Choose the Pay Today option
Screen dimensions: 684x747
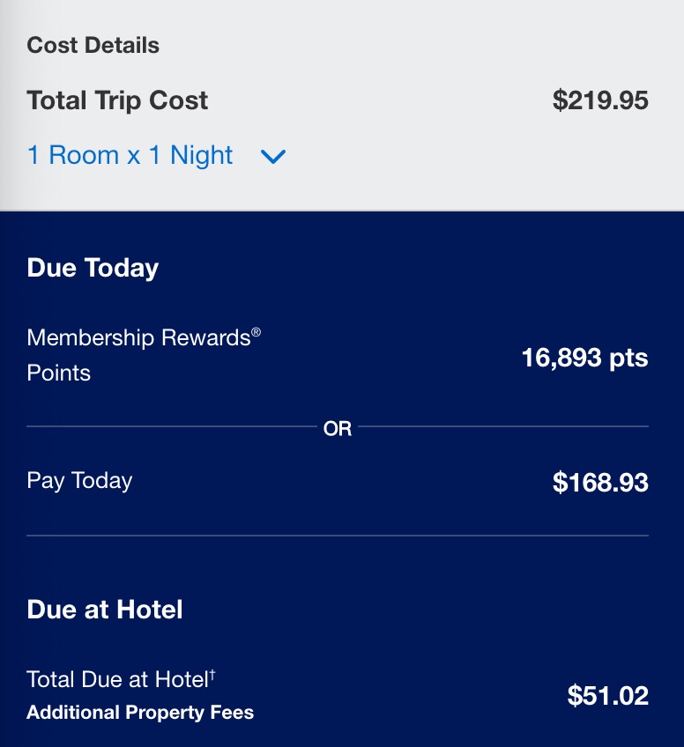[x=79, y=481]
